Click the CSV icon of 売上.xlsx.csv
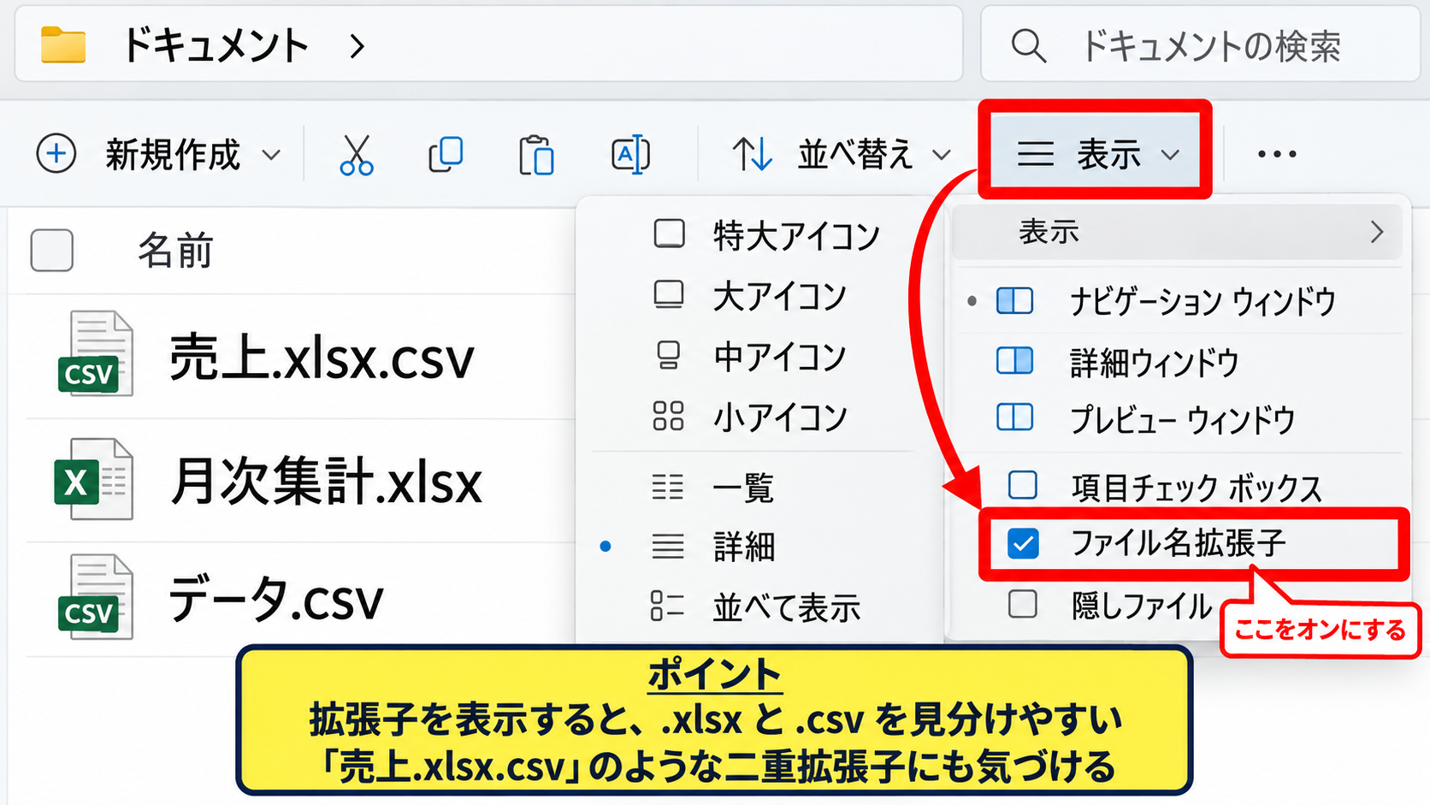Image resolution: width=1430 pixels, height=805 pixels. [95, 353]
